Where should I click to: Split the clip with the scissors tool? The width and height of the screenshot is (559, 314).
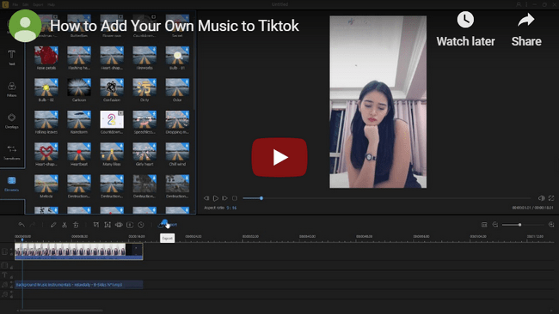point(64,225)
